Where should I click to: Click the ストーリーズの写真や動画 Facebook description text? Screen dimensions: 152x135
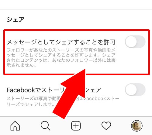(x=63, y=101)
